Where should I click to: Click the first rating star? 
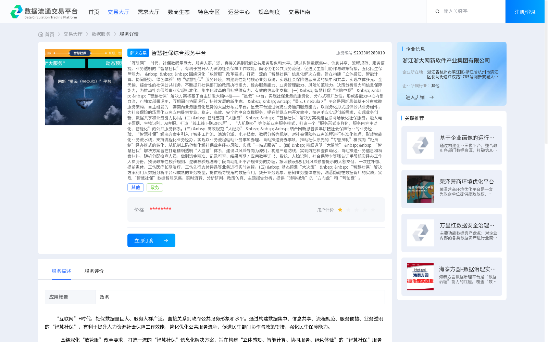340,210
